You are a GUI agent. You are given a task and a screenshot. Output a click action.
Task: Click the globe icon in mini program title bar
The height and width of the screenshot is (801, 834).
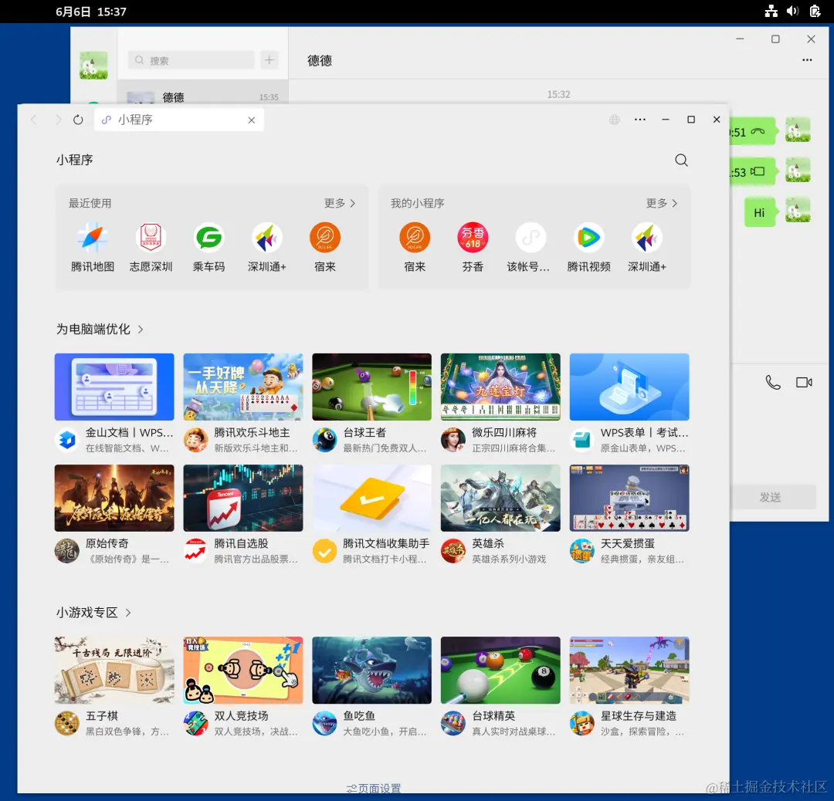click(615, 120)
